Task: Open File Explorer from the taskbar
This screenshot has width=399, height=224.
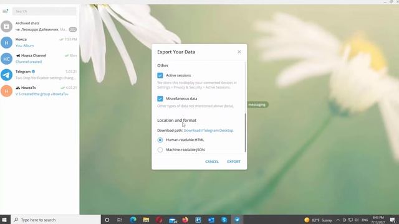Action: click(x=146, y=220)
